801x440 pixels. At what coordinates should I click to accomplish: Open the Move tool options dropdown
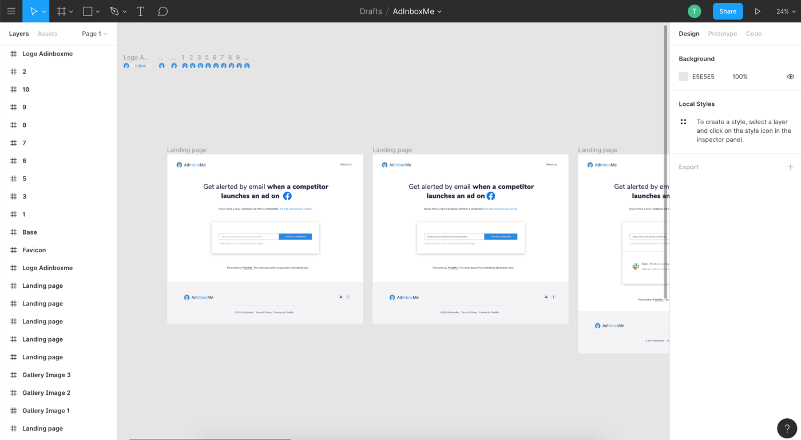point(44,11)
